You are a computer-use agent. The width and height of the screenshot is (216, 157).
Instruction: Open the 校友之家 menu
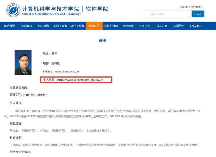(162, 26)
